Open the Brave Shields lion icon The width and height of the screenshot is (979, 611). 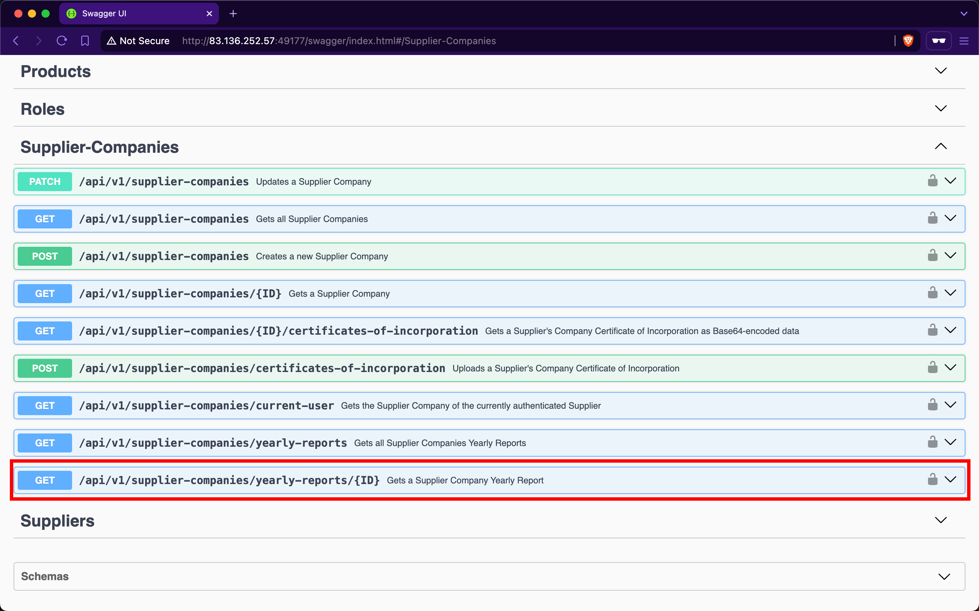click(908, 41)
